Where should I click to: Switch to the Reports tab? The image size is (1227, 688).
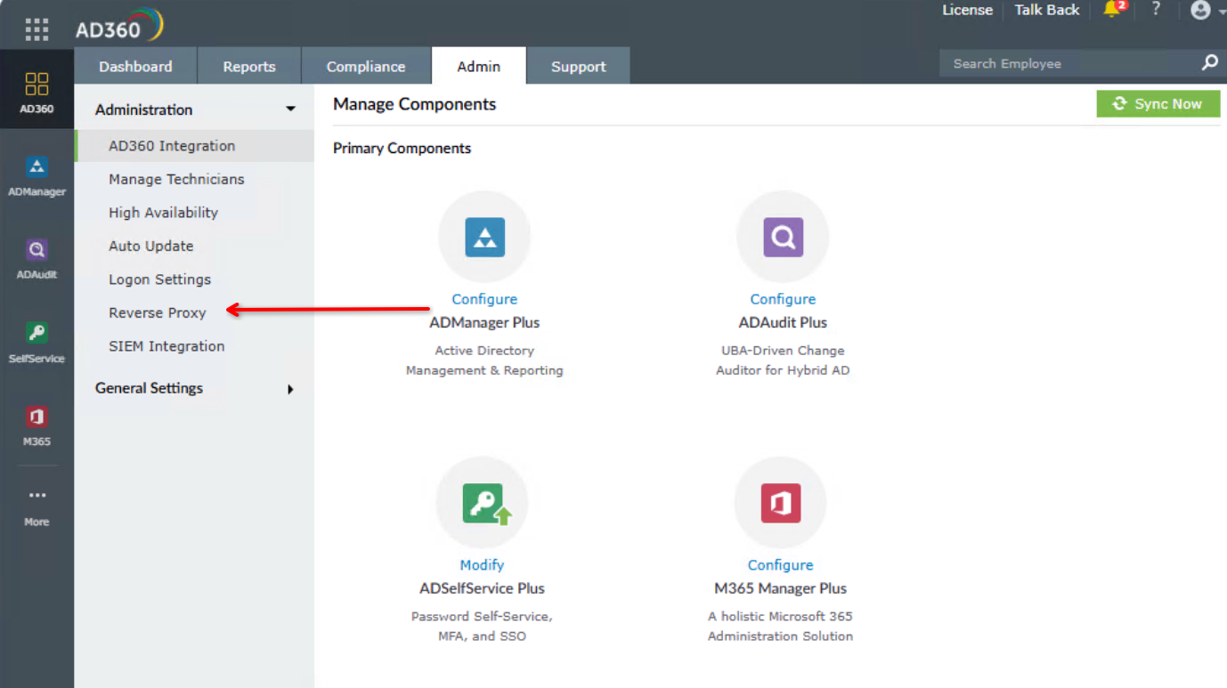249,67
